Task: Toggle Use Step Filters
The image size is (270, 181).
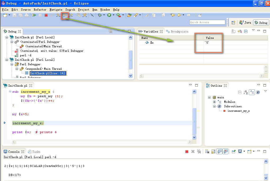Action: pos(85,15)
